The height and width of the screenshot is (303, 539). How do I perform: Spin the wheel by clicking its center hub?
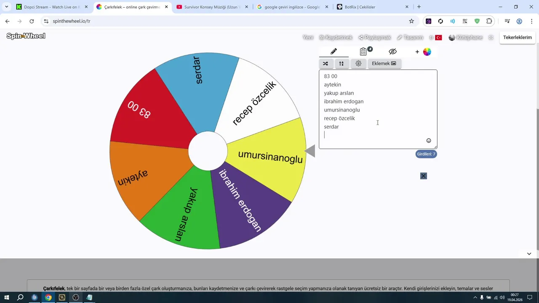point(208,151)
